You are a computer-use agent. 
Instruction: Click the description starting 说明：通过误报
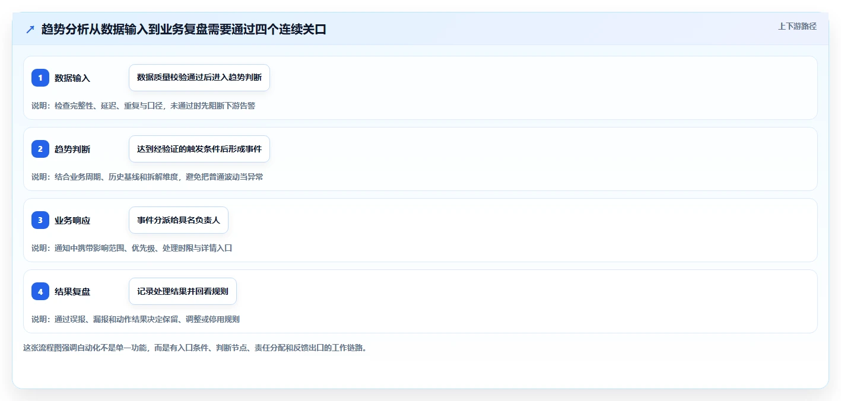135,319
